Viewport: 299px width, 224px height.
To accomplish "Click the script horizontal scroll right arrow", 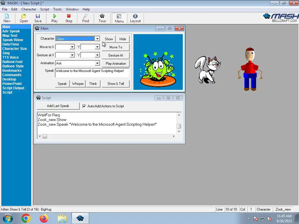I will pos(174,136).
